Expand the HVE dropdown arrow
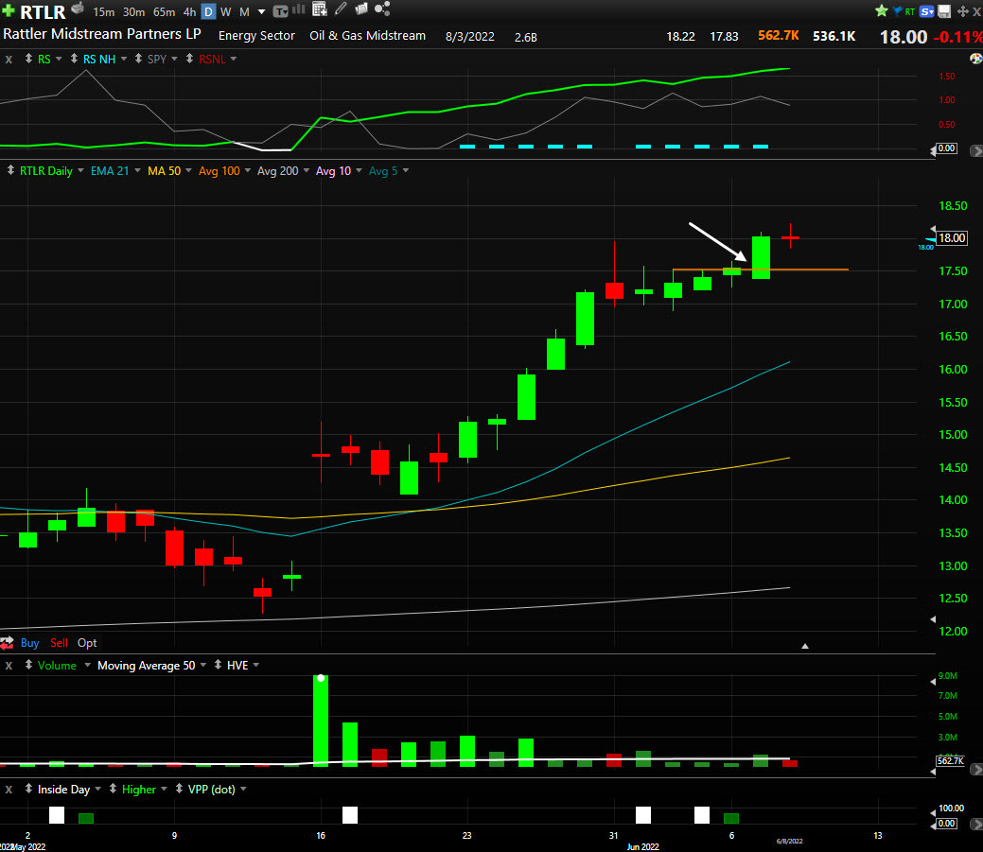Viewport: 983px width, 852px height. (255, 666)
